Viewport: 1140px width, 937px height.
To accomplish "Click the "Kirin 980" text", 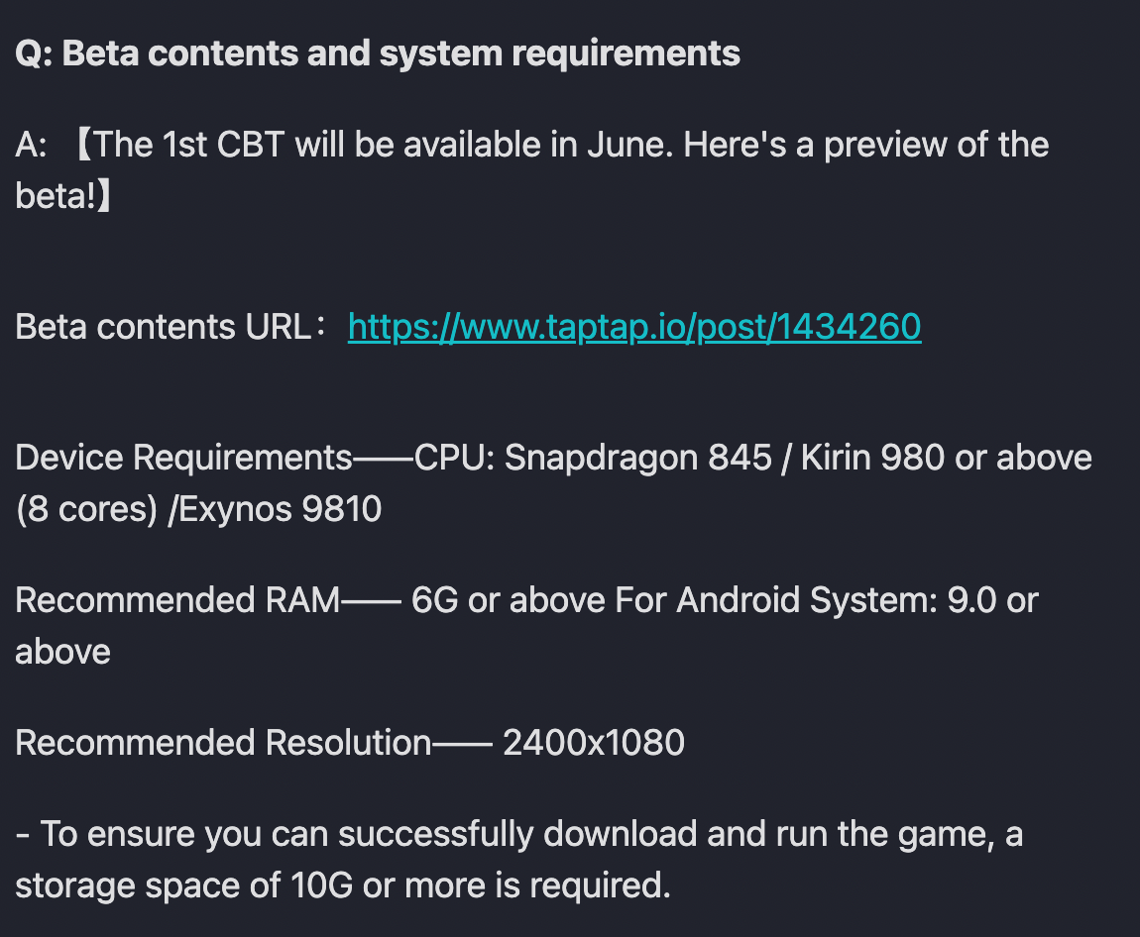I will coord(871,458).
